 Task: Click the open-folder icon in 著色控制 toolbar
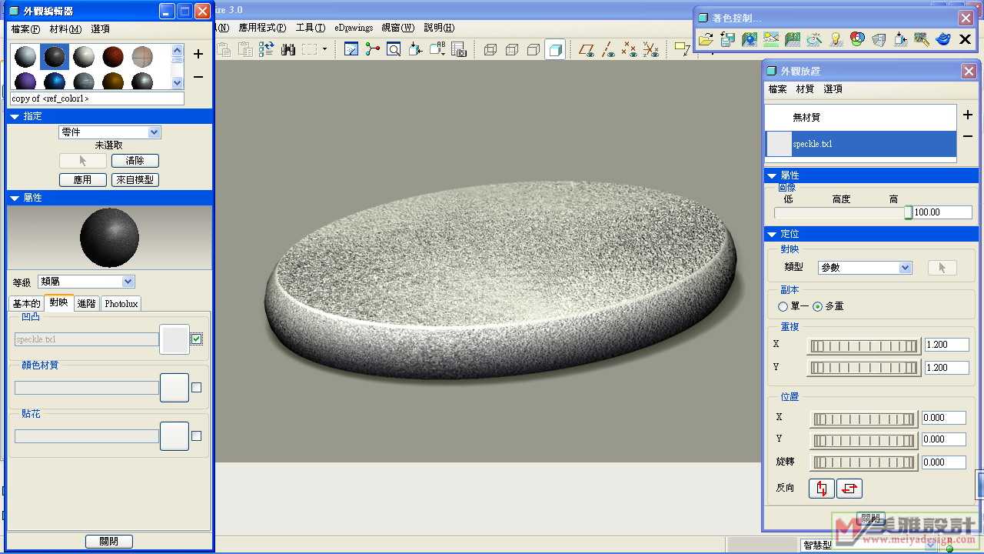pyautogui.click(x=706, y=39)
